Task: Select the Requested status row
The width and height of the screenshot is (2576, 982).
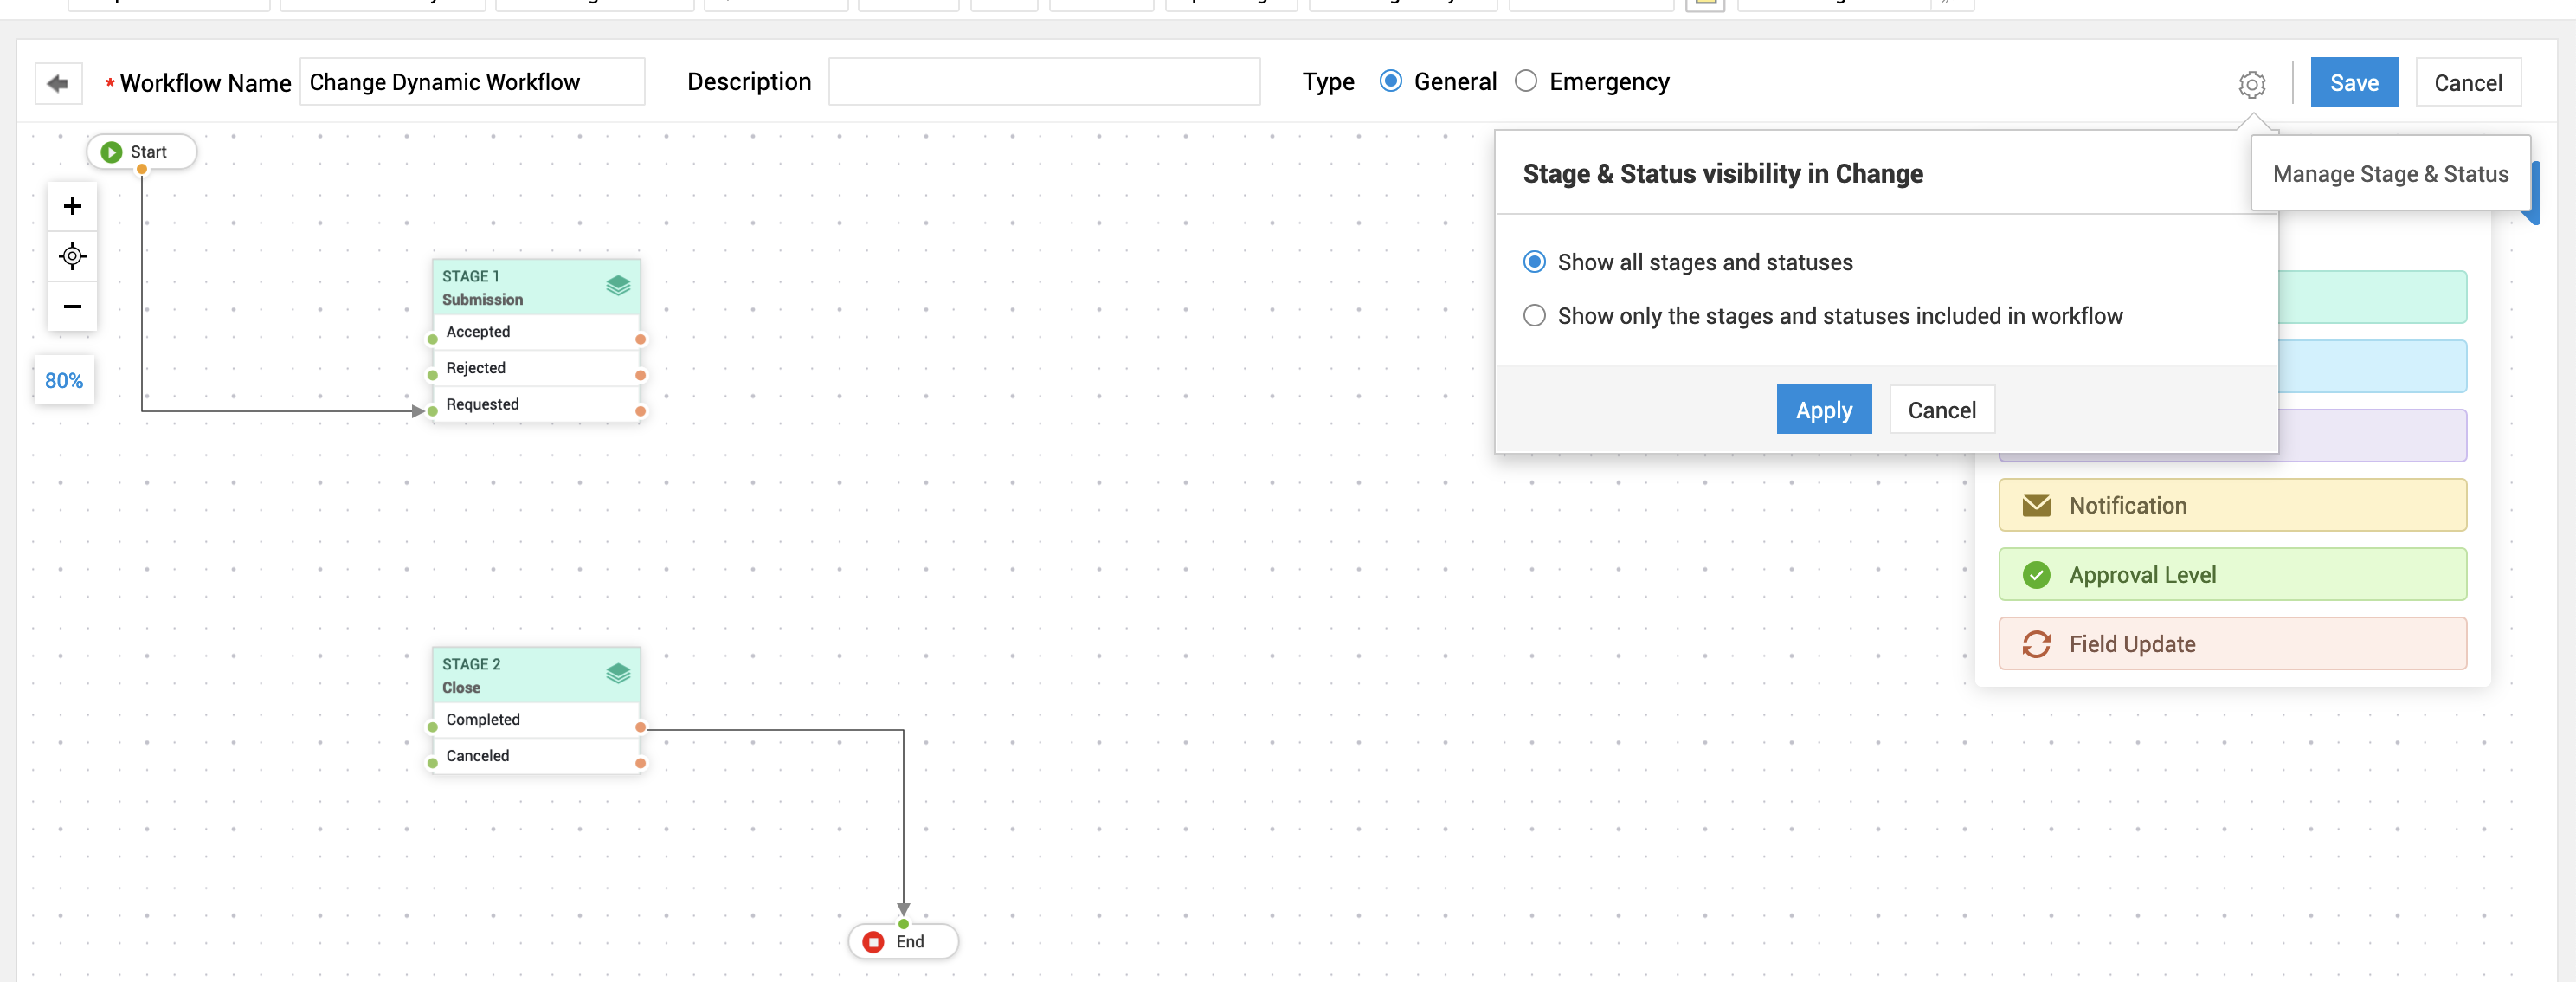Action: (x=537, y=404)
